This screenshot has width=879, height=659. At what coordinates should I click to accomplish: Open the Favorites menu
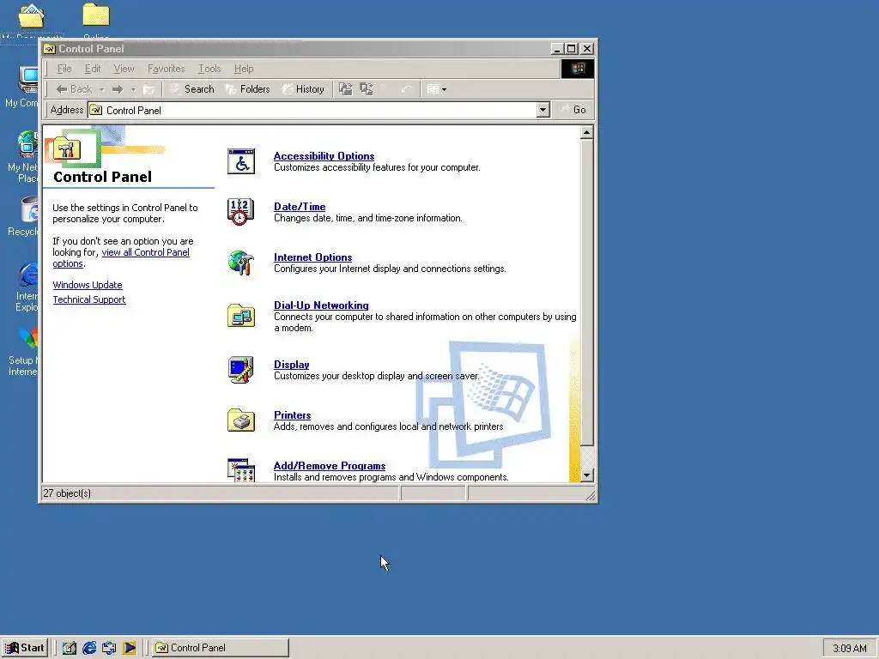click(166, 69)
